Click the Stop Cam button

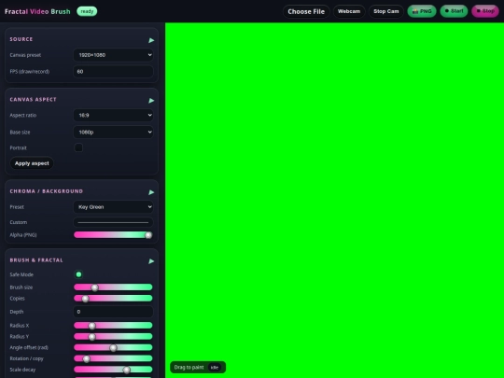click(386, 11)
